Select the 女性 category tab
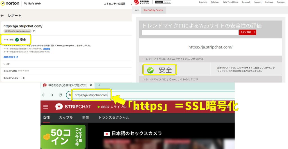 coord(46,118)
